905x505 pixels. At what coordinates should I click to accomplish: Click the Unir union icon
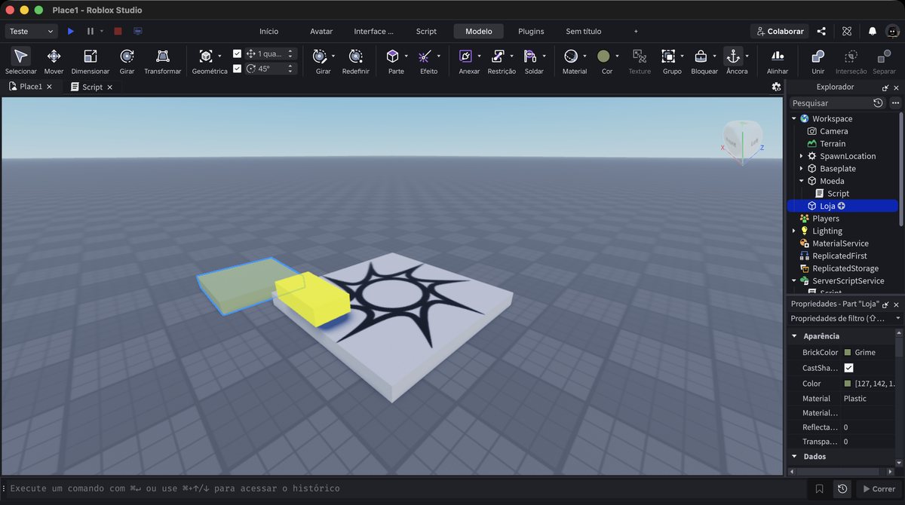tap(818, 57)
